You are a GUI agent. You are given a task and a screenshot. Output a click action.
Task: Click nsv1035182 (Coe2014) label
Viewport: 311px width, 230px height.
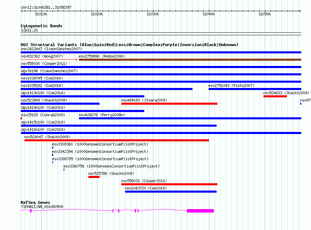[42, 86]
